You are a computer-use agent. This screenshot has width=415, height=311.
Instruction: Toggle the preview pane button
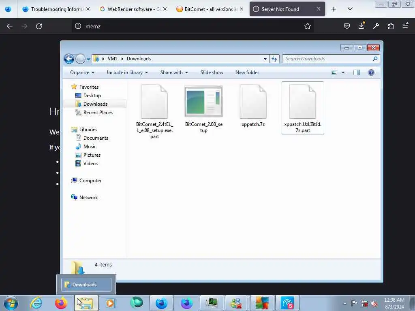[357, 72]
